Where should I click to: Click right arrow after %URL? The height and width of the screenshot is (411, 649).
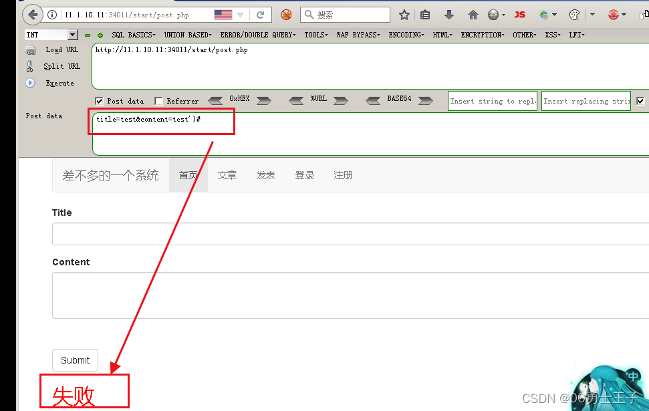coord(341,100)
